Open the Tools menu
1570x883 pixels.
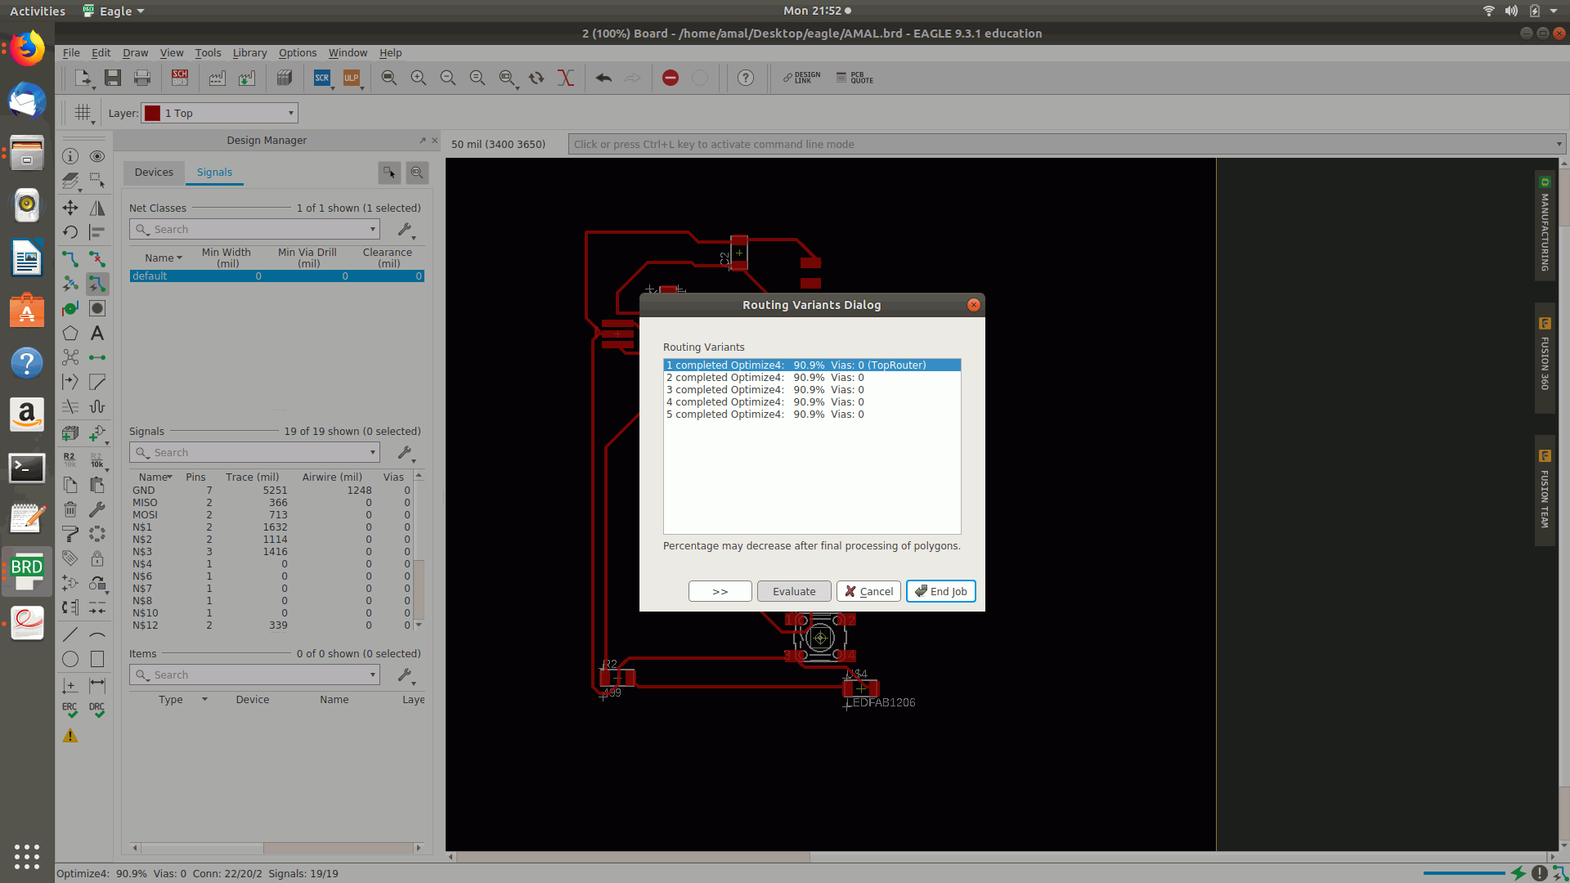point(208,52)
